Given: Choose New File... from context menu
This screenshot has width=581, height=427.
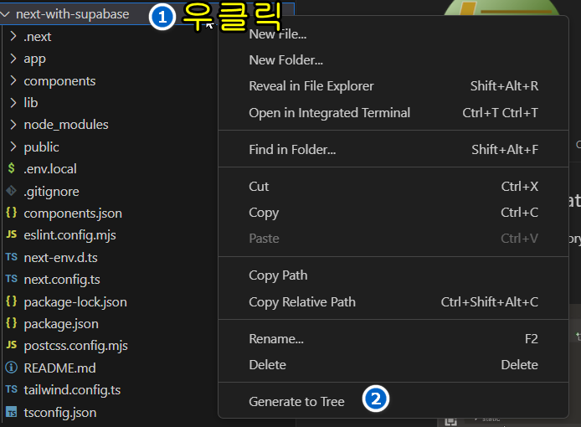Looking at the screenshot, I should 277,34.
